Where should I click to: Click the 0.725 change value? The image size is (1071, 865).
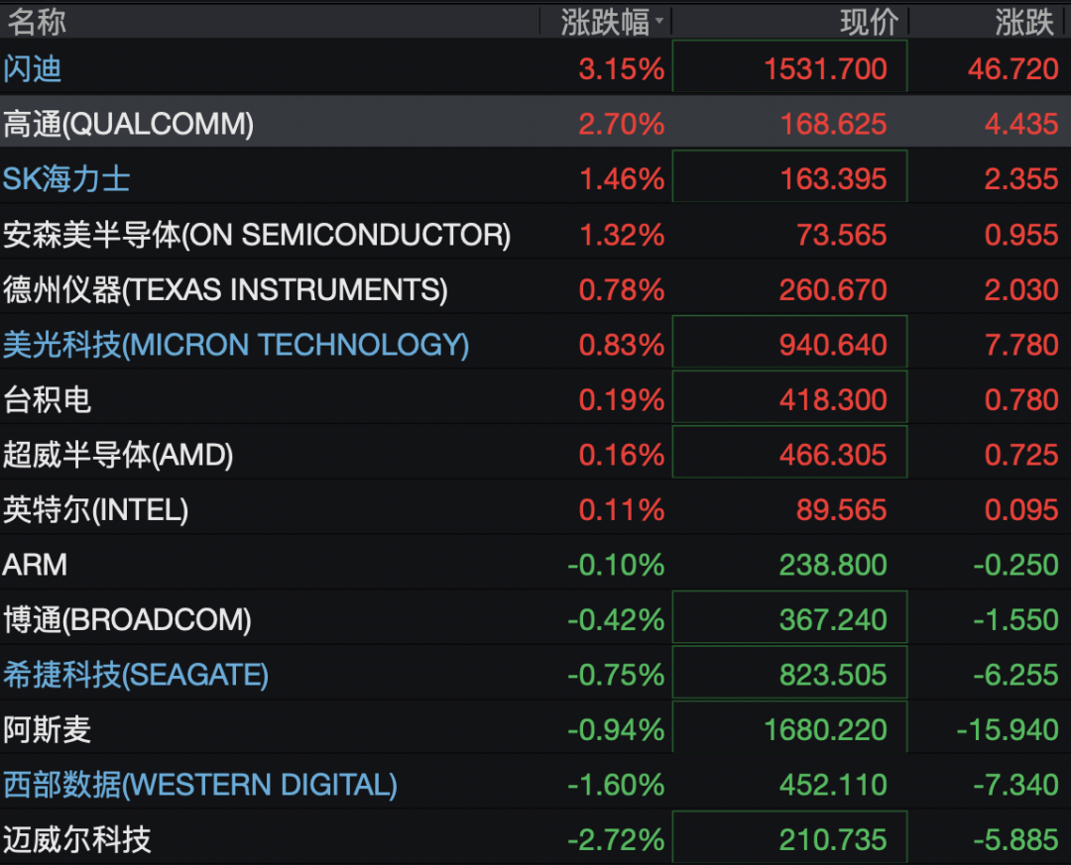pyautogui.click(x=1021, y=455)
